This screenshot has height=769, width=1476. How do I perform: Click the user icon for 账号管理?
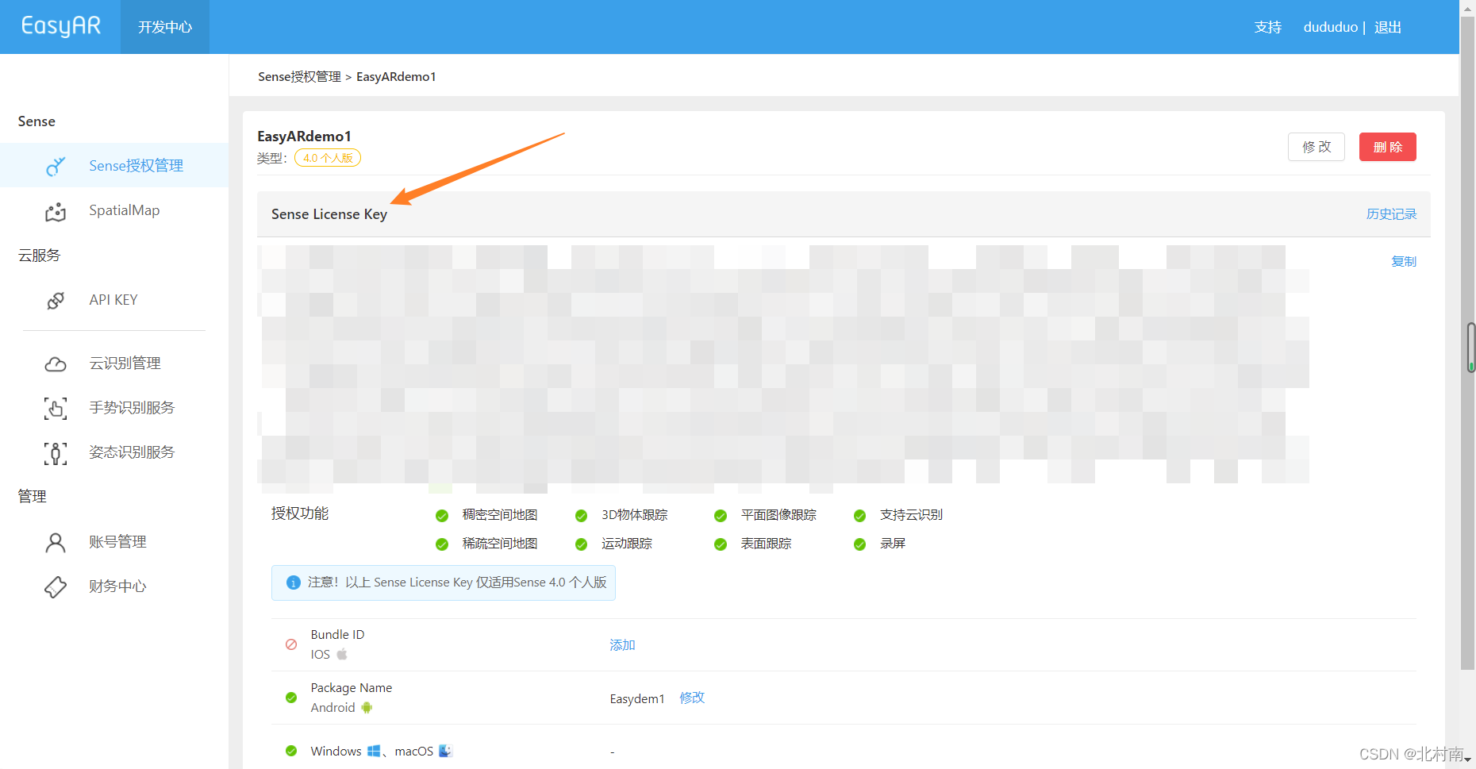(x=56, y=542)
